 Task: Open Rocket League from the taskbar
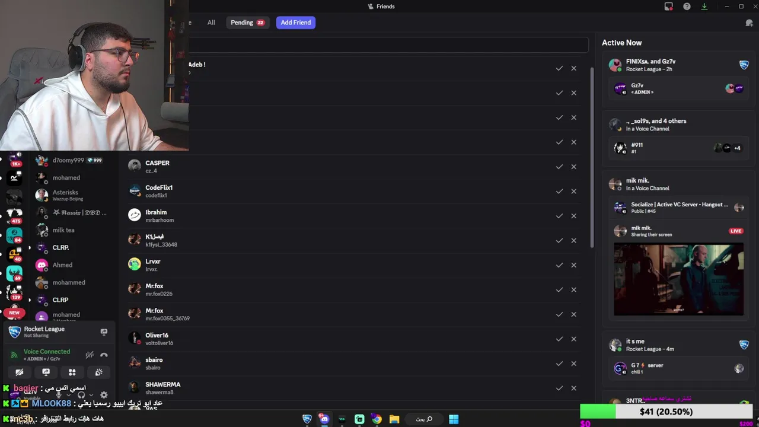click(307, 419)
